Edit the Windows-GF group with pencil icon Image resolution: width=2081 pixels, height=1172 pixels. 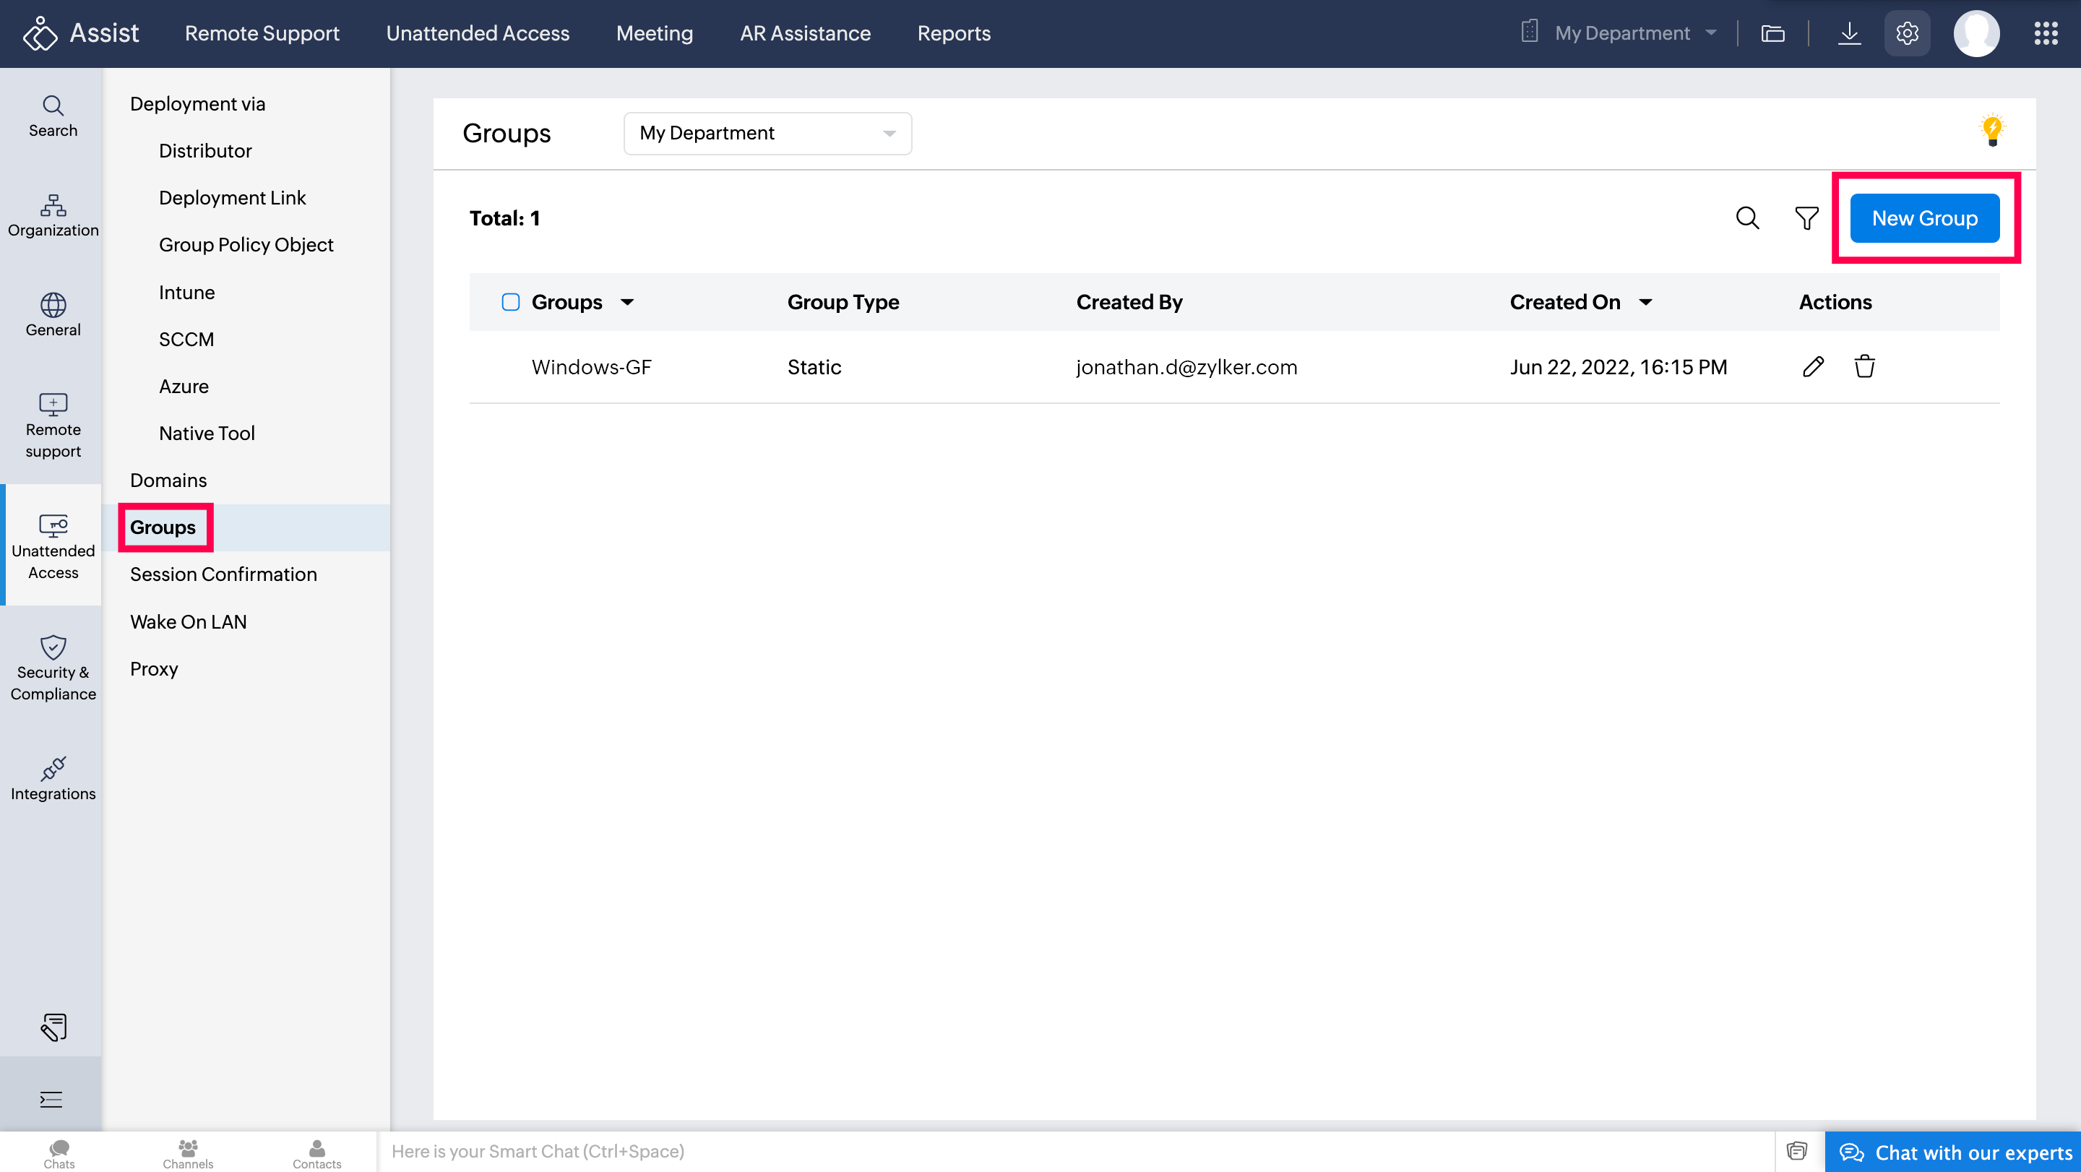1813,367
